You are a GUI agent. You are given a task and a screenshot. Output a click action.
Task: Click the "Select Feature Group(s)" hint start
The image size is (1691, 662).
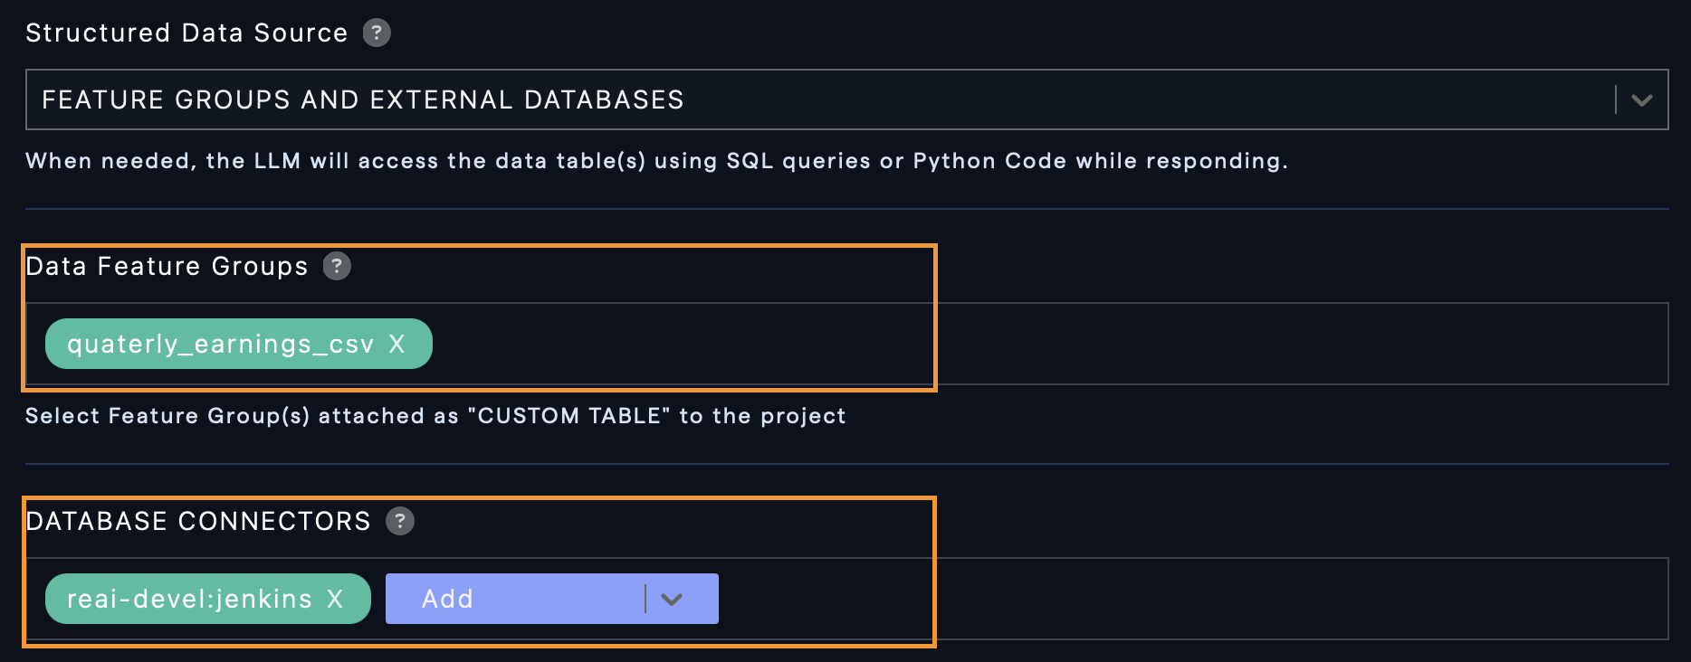tap(167, 416)
